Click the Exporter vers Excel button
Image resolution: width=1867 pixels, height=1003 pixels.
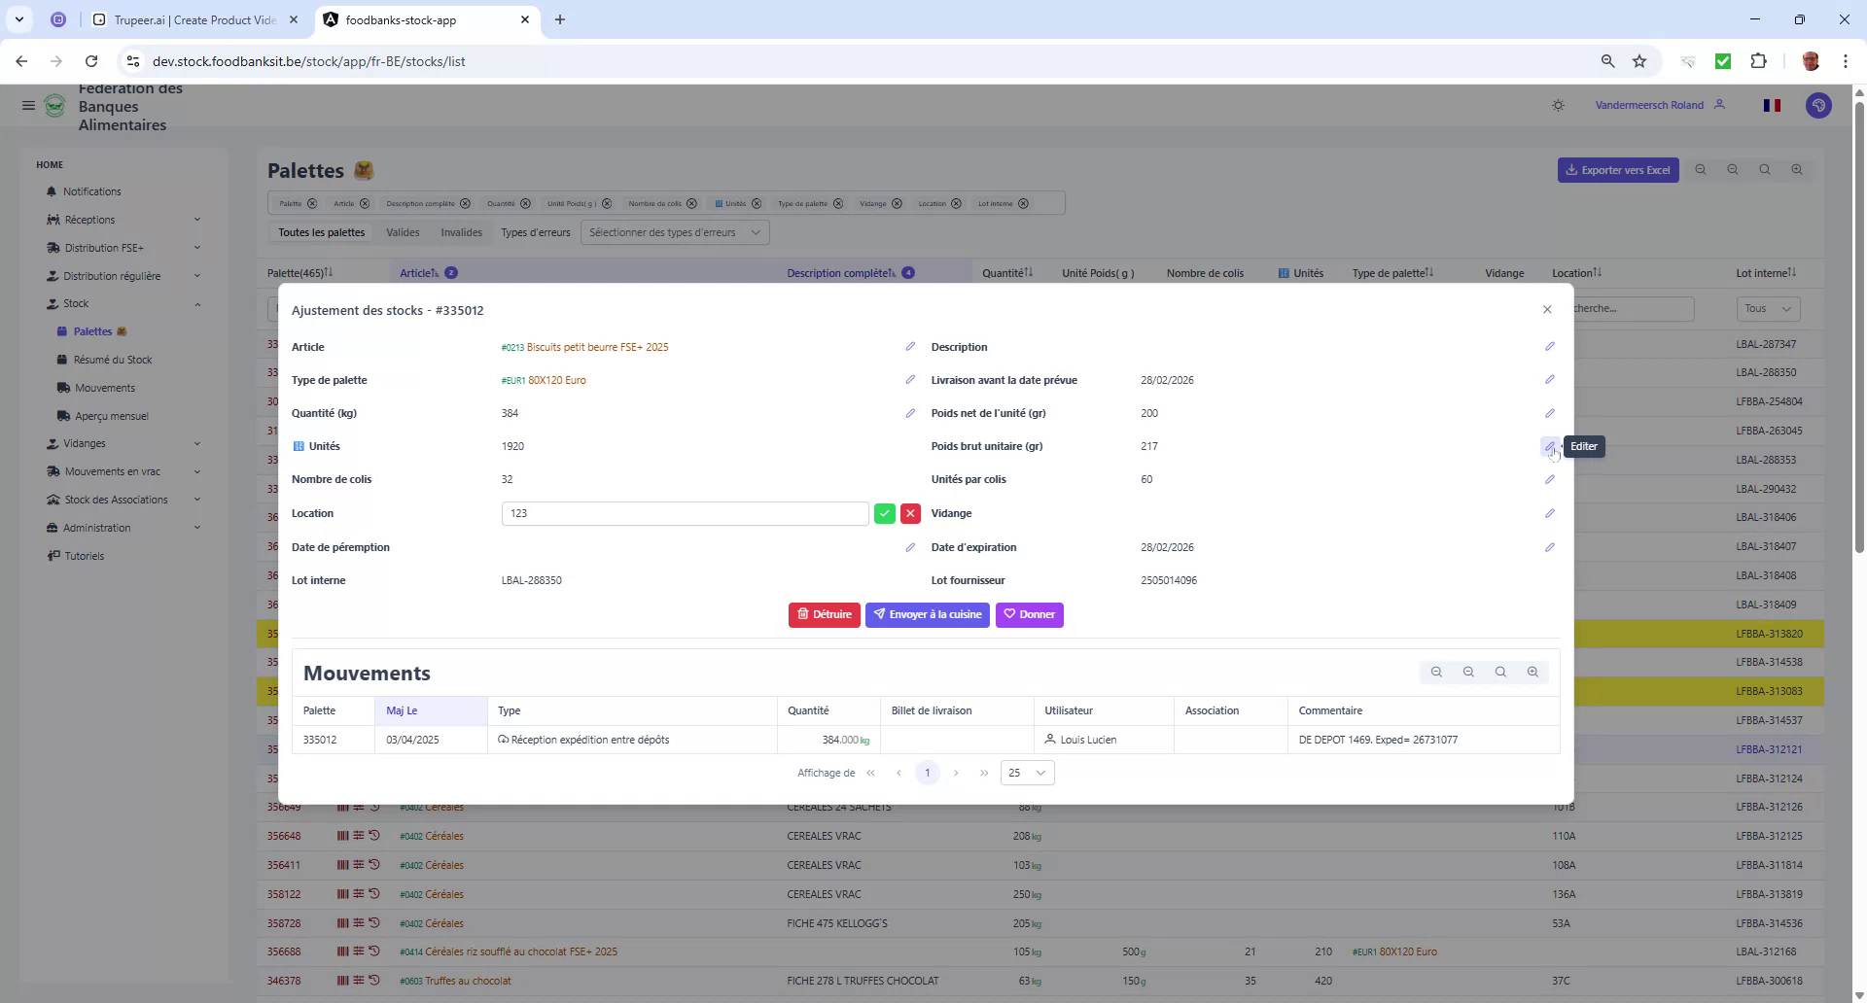(1617, 169)
